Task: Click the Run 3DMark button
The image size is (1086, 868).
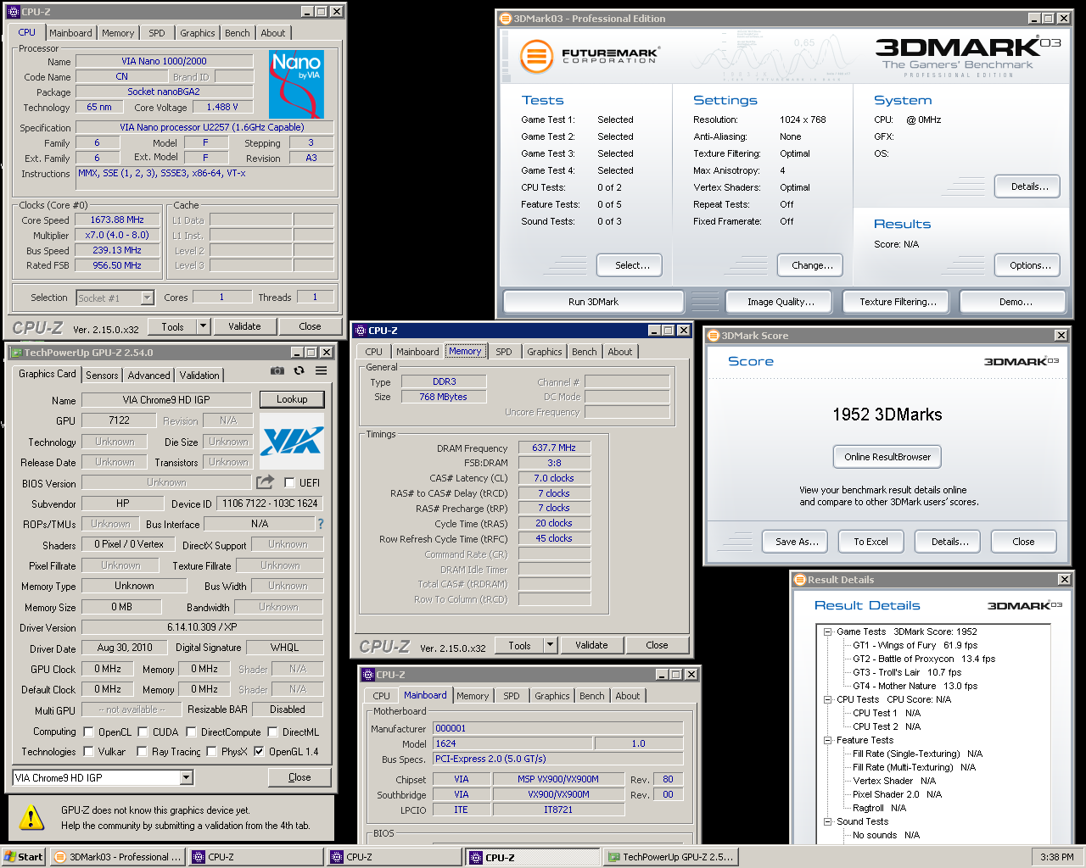Action: [594, 302]
